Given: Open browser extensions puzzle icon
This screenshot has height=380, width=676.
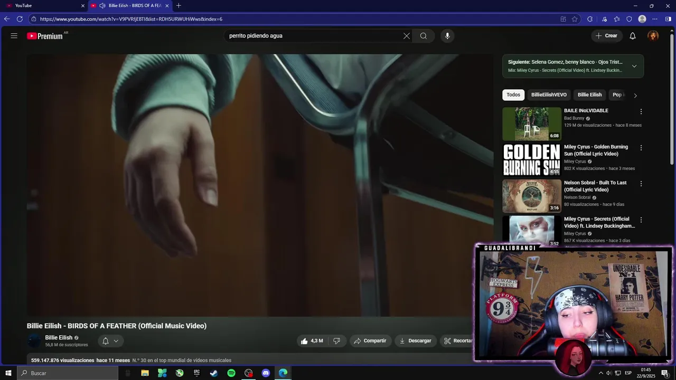Looking at the screenshot, I should 590,19.
